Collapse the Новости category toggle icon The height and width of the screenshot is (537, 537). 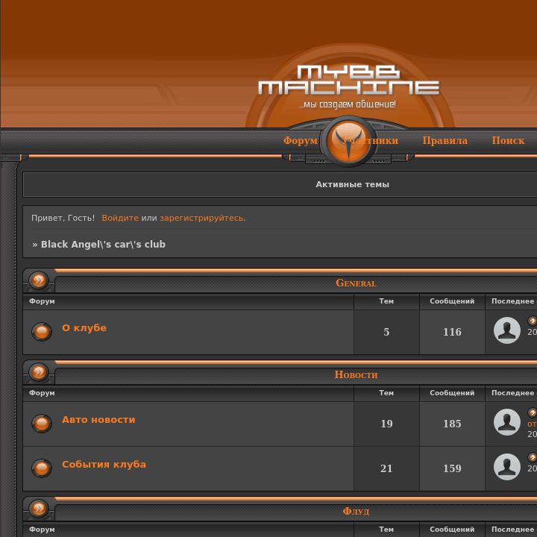point(39,372)
